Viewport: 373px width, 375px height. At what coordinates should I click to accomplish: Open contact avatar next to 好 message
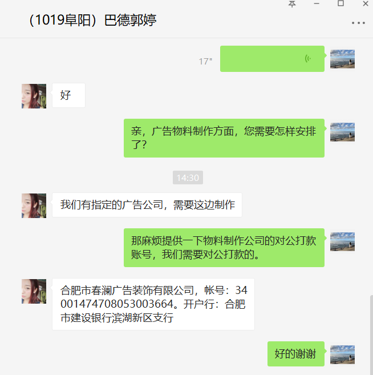coord(34,96)
